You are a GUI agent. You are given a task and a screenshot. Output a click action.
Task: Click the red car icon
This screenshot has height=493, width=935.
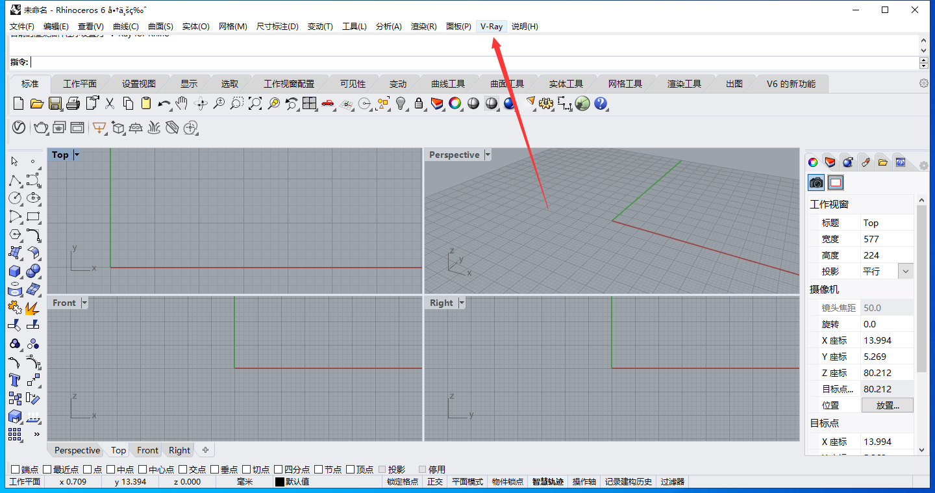(x=327, y=103)
